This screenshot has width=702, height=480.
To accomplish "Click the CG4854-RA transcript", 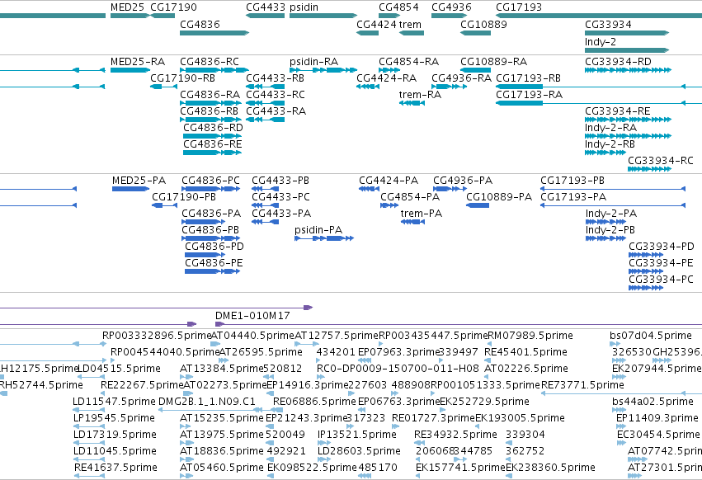I will pos(389,70).
